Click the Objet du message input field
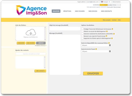This screenshot has width=132, height=96. tap(65, 29)
